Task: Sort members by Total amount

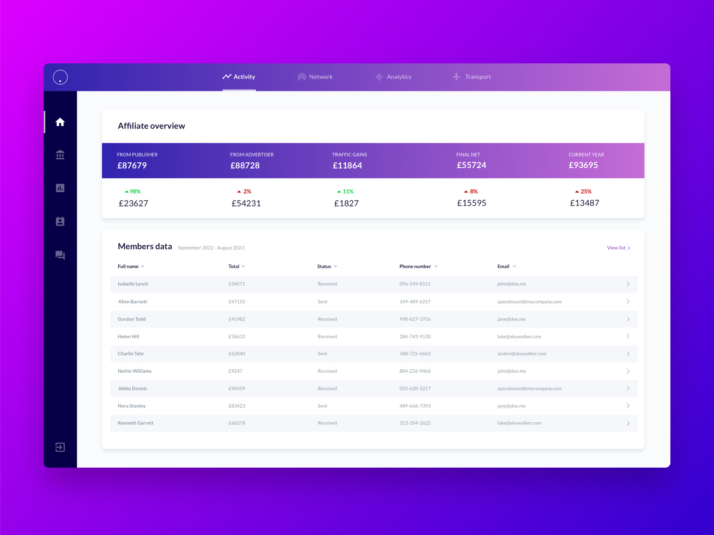Action: (x=237, y=266)
